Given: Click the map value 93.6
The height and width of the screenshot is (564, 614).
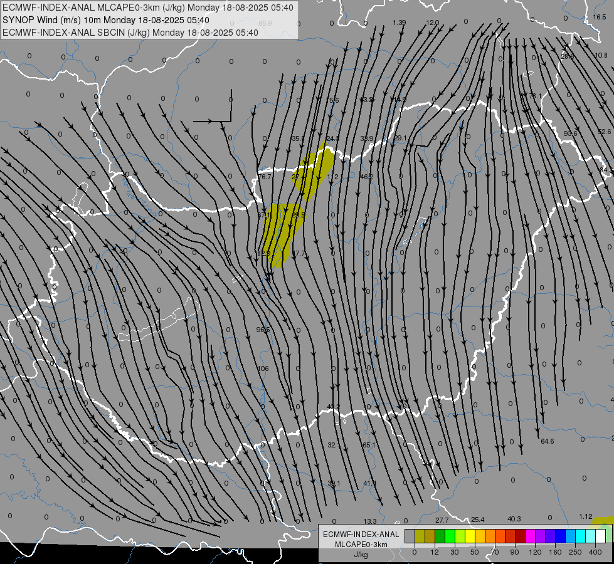Looking at the screenshot, I should point(570,133).
